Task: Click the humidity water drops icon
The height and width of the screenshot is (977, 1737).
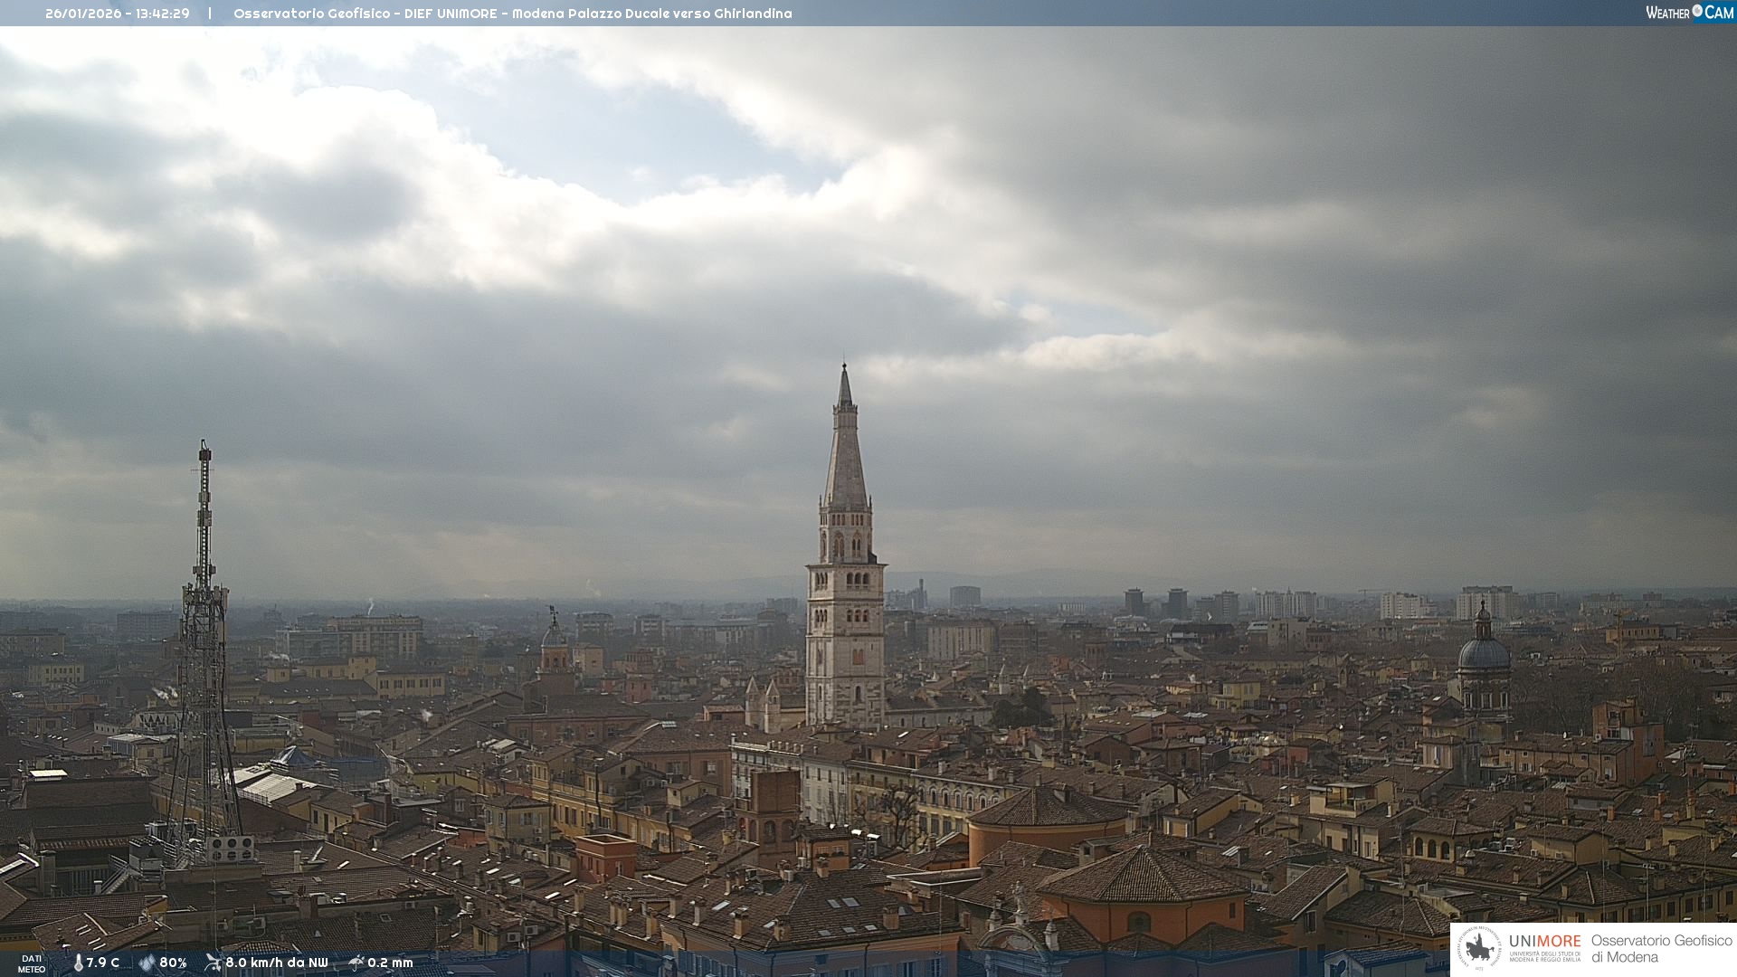Action: [147, 963]
